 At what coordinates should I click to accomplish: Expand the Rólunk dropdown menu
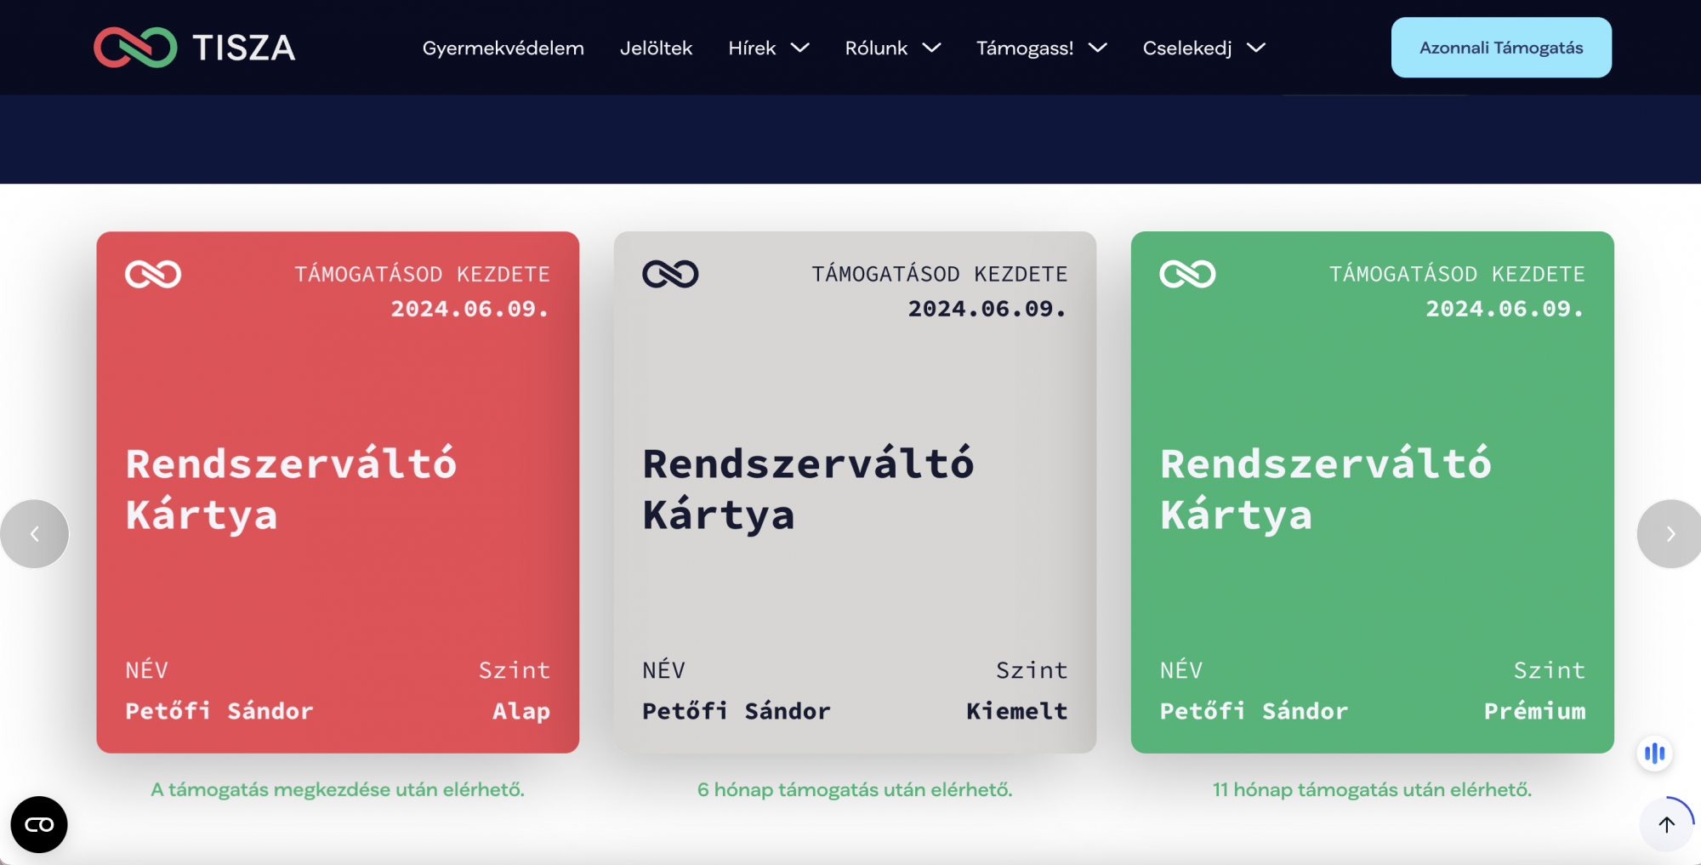click(892, 48)
